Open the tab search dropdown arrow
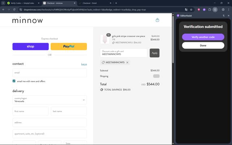This screenshot has width=232, height=145. pos(3,3)
